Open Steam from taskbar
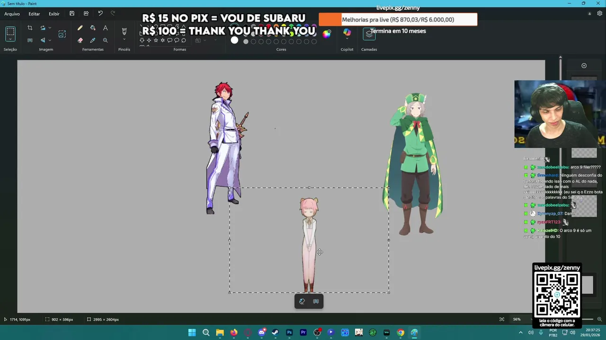The width and height of the screenshot is (606, 340). click(275, 332)
